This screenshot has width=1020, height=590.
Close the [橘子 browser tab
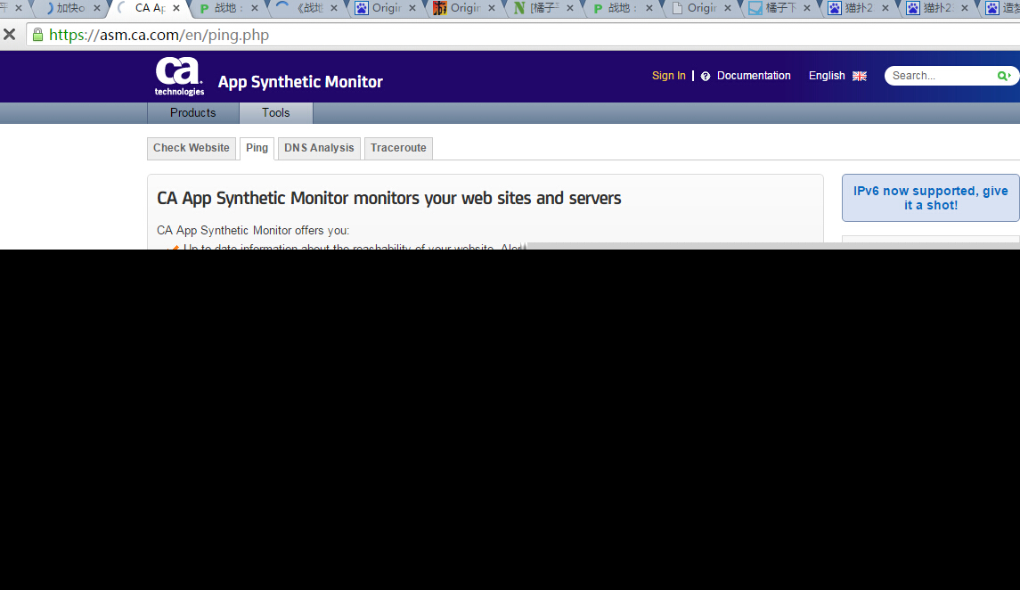[x=570, y=8]
